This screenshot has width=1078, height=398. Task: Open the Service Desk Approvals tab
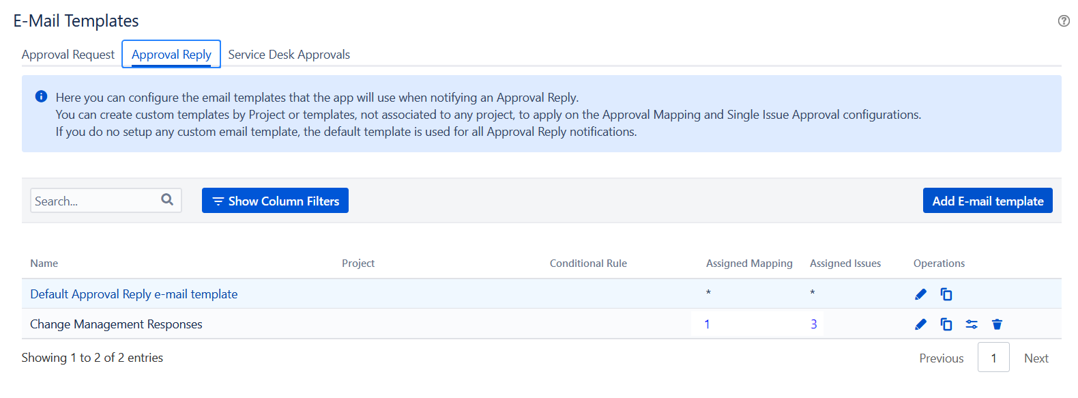coord(289,55)
